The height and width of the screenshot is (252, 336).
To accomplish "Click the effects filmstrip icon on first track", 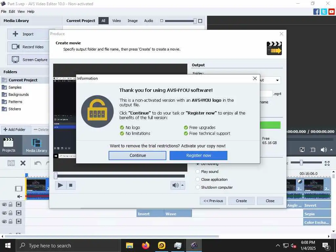I will click(x=19, y=204).
